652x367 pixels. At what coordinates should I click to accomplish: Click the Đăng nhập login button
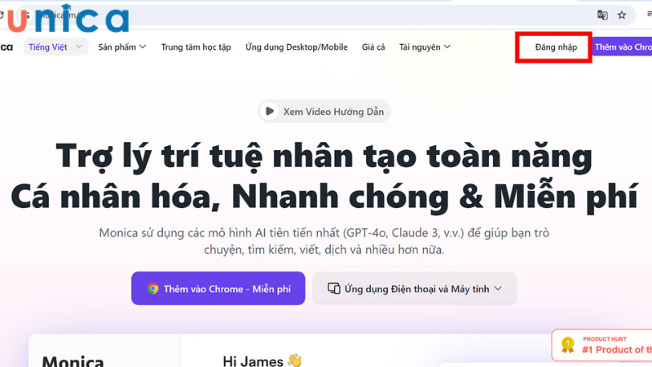tap(556, 47)
